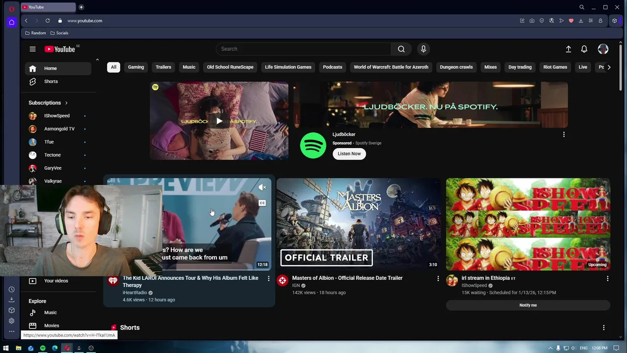Screen dimensions: 627x353
Task: Open Opera easy setup sliders icon
Action: (x=591, y=21)
